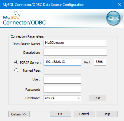Open the Database dropdown arrow
The width and height of the screenshot is (124, 121).
[x=79, y=98]
